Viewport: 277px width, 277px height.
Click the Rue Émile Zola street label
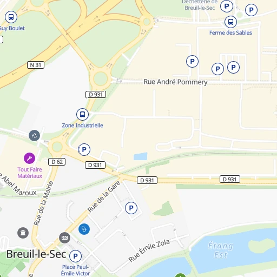pyautogui.click(x=149, y=250)
